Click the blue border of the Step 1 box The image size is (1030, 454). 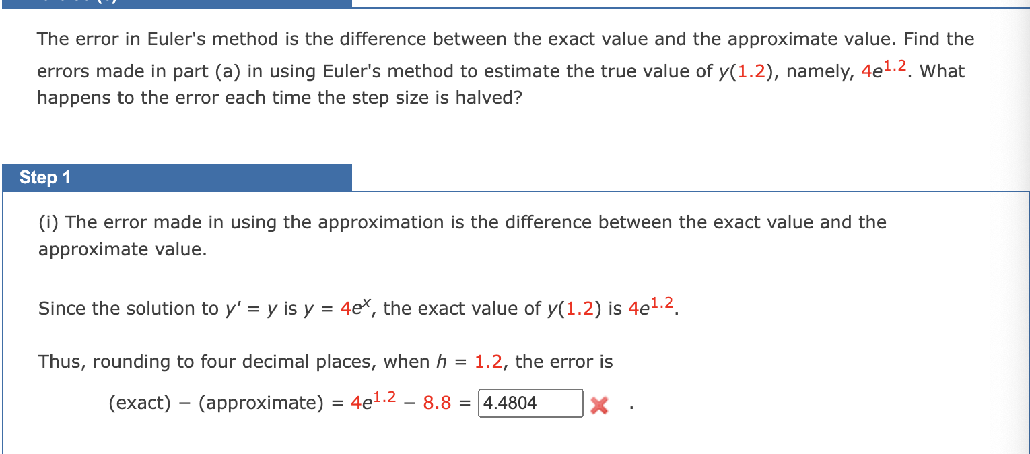point(5,303)
